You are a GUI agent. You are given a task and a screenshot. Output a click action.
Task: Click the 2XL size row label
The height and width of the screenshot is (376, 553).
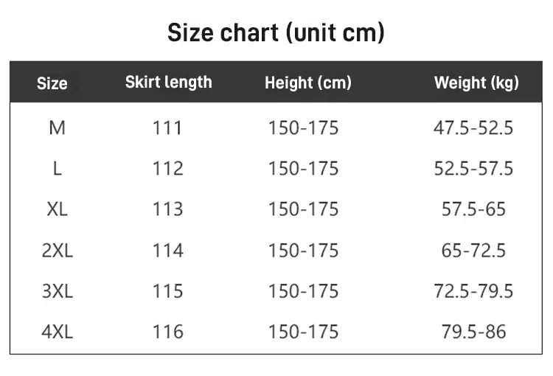pyautogui.click(x=57, y=251)
